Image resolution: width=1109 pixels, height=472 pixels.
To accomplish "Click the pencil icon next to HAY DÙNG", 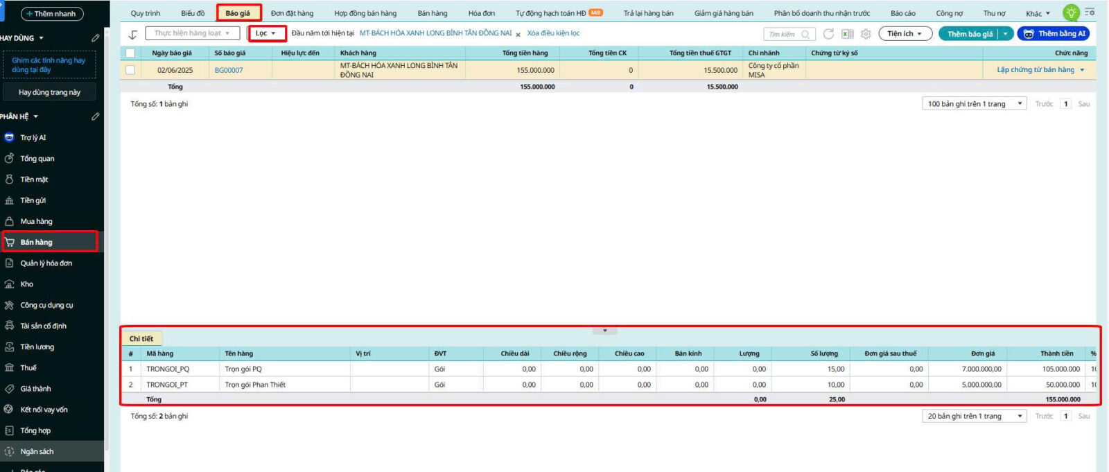I will (x=96, y=38).
